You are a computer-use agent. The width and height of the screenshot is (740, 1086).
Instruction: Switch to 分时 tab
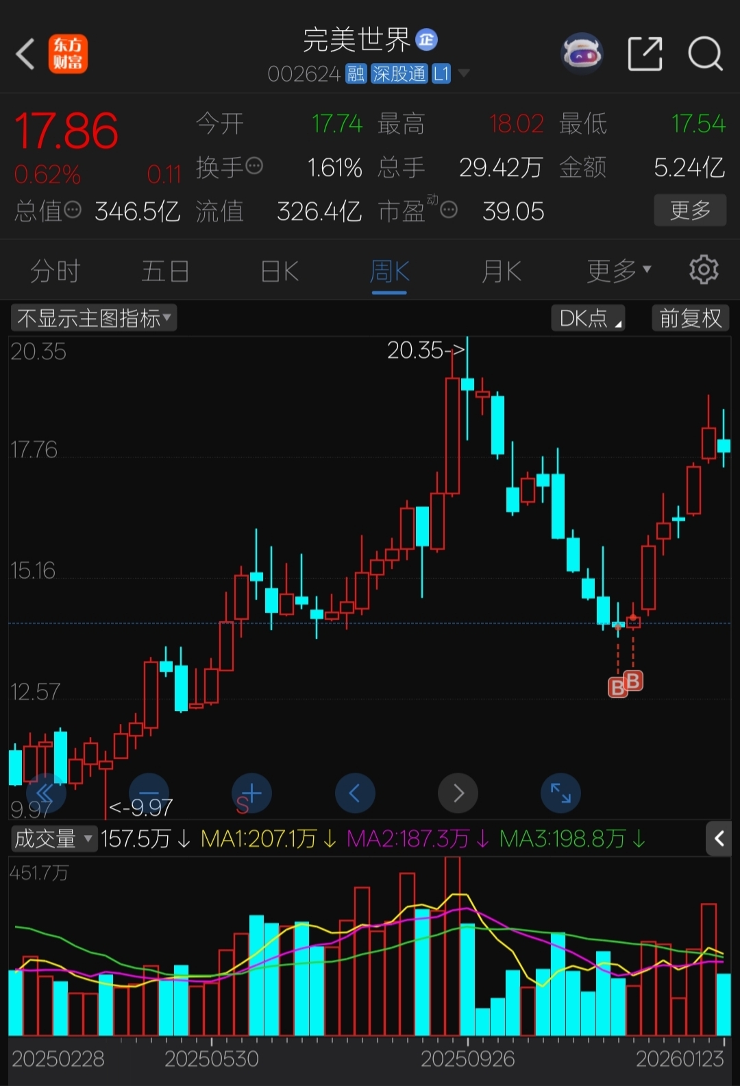56,271
